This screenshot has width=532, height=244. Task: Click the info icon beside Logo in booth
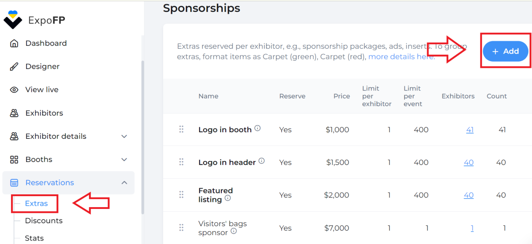click(257, 128)
